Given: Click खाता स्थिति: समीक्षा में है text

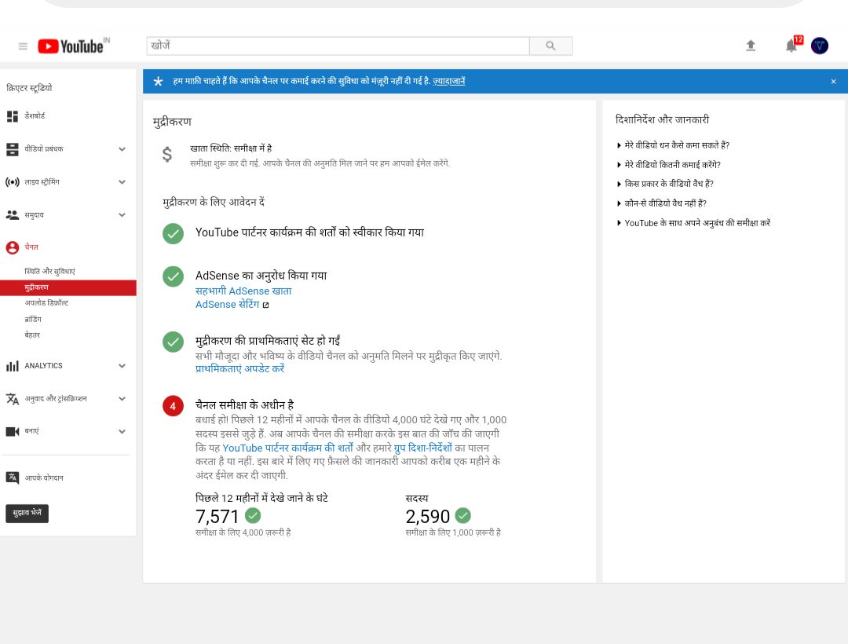Looking at the screenshot, I should (x=231, y=148).
